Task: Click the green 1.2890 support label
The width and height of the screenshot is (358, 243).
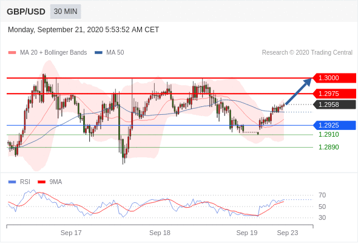Action: coord(329,147)
